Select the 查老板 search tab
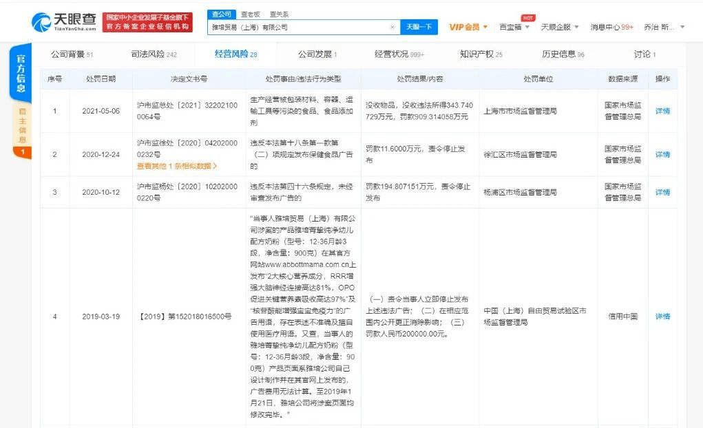The height and width of the screenshot is (428, 703). [x=250, y=14]
